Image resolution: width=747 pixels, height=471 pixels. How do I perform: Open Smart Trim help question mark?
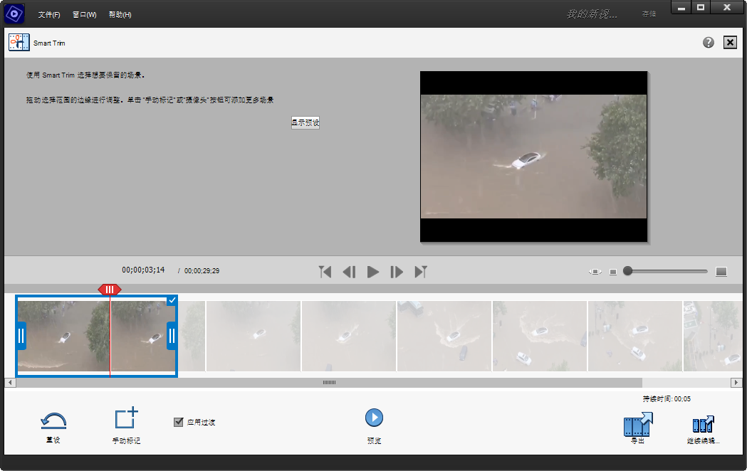coord(709,43)
